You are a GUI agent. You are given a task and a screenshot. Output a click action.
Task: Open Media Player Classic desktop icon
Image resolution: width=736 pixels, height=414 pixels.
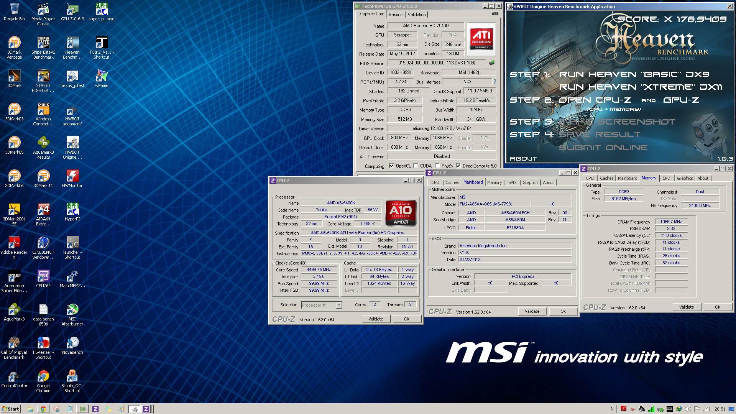point(43,14)
